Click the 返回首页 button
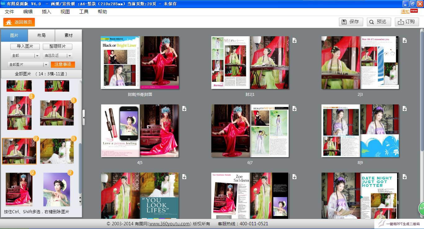The width and height of the screenshot is (424, 229). pyautogui.click(x=19, y=22)
